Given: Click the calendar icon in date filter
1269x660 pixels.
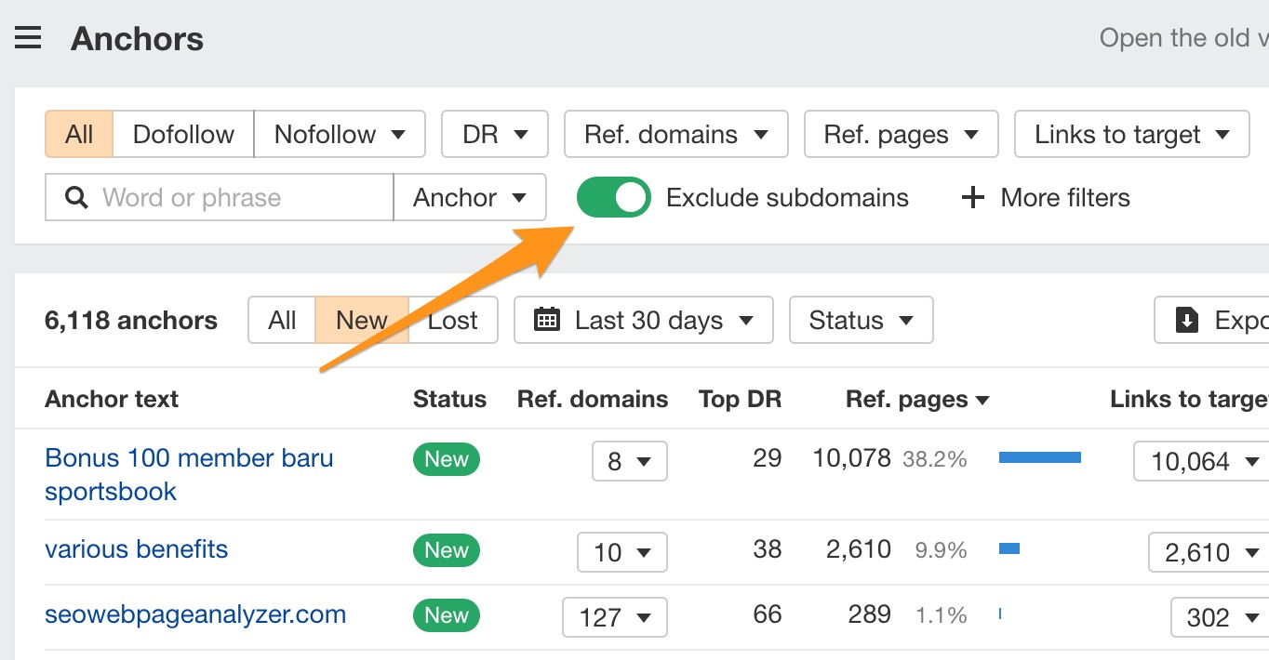Looking at the screenshot, I should click(547, 321).
